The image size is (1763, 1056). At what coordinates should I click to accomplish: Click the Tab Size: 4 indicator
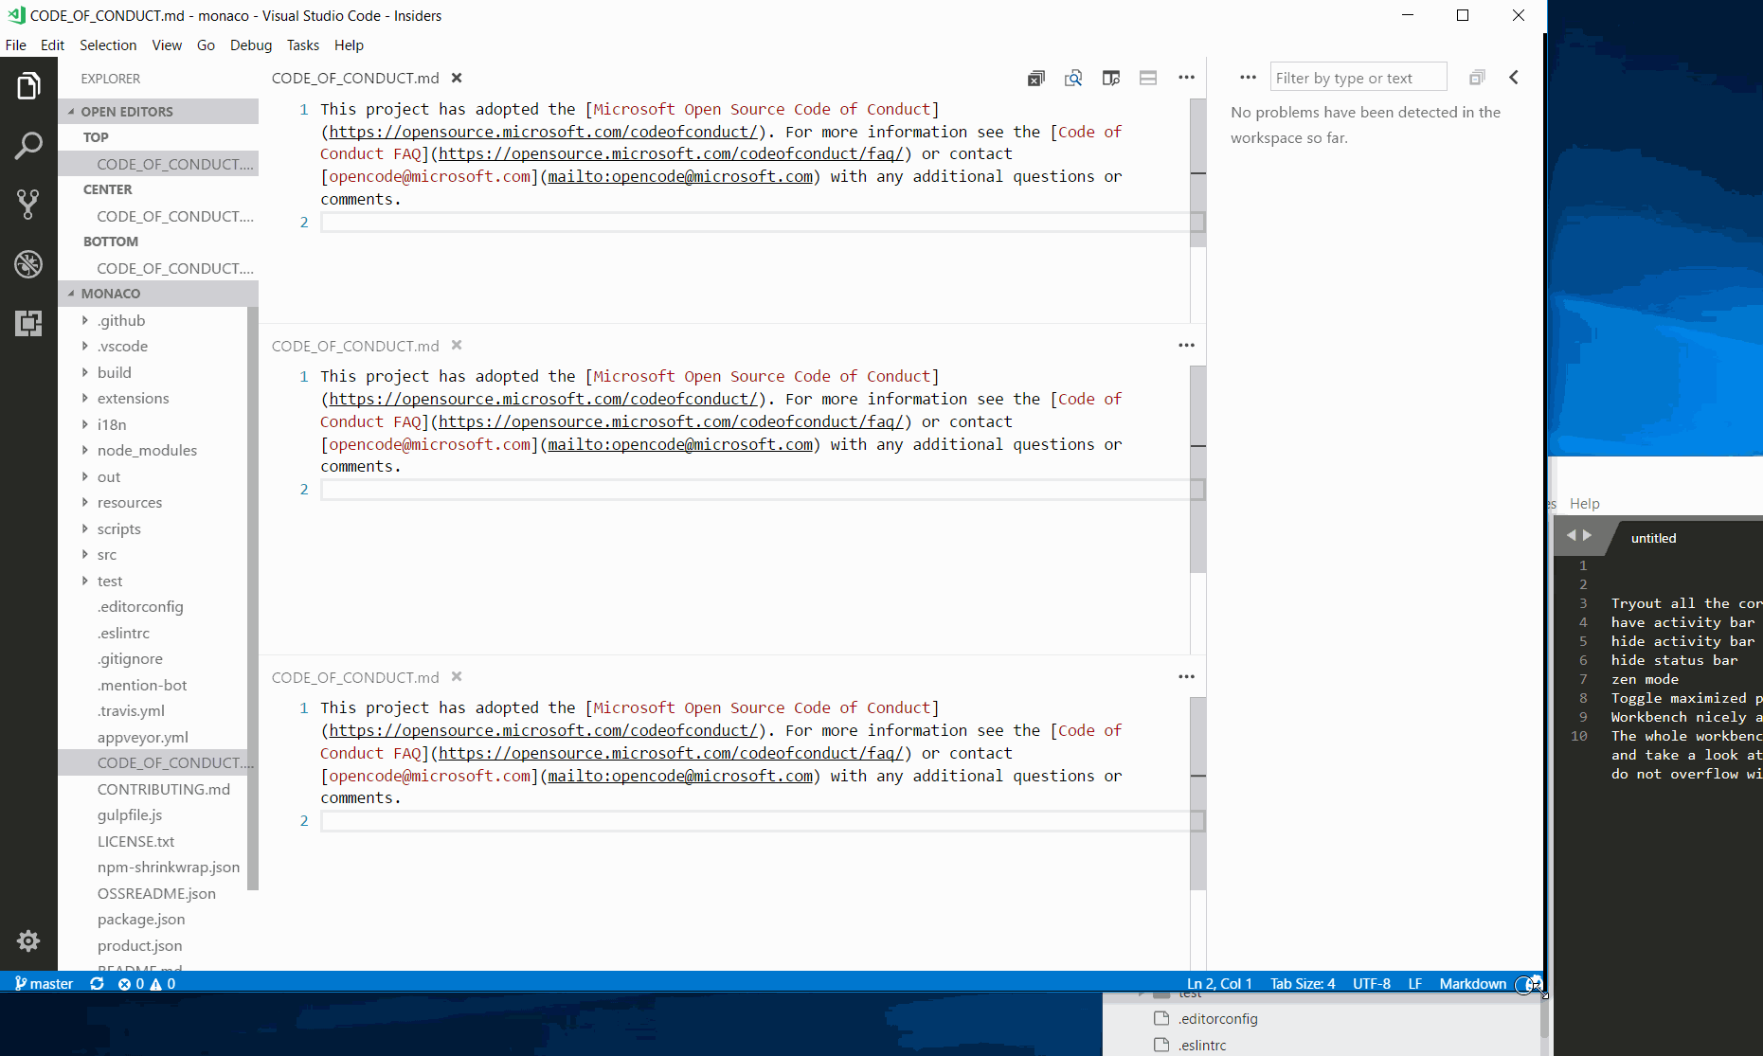(1303, 984)
